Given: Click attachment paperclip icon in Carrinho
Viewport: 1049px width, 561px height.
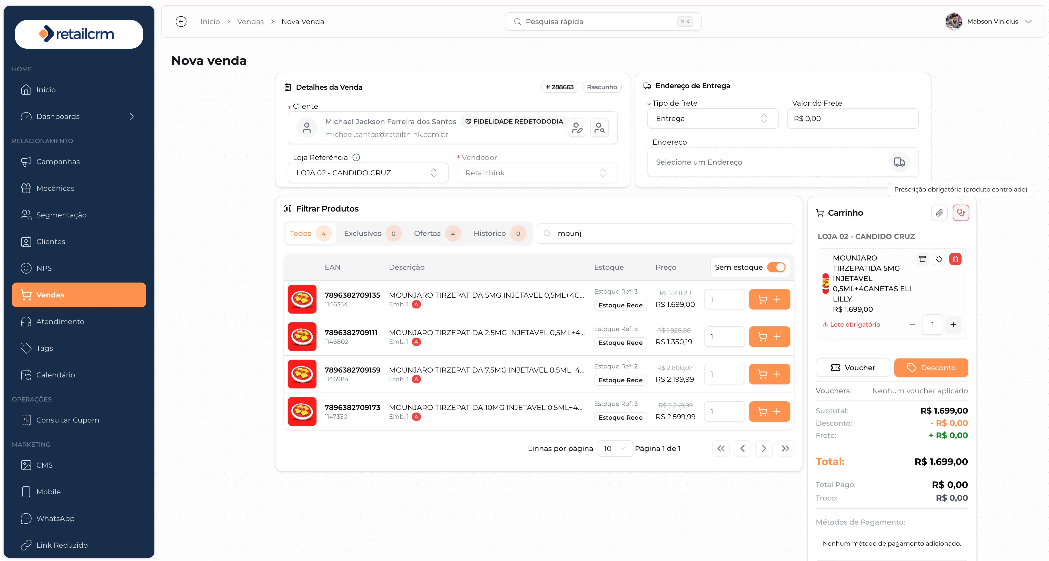Looking at the screenshot, I should point(939,213).
